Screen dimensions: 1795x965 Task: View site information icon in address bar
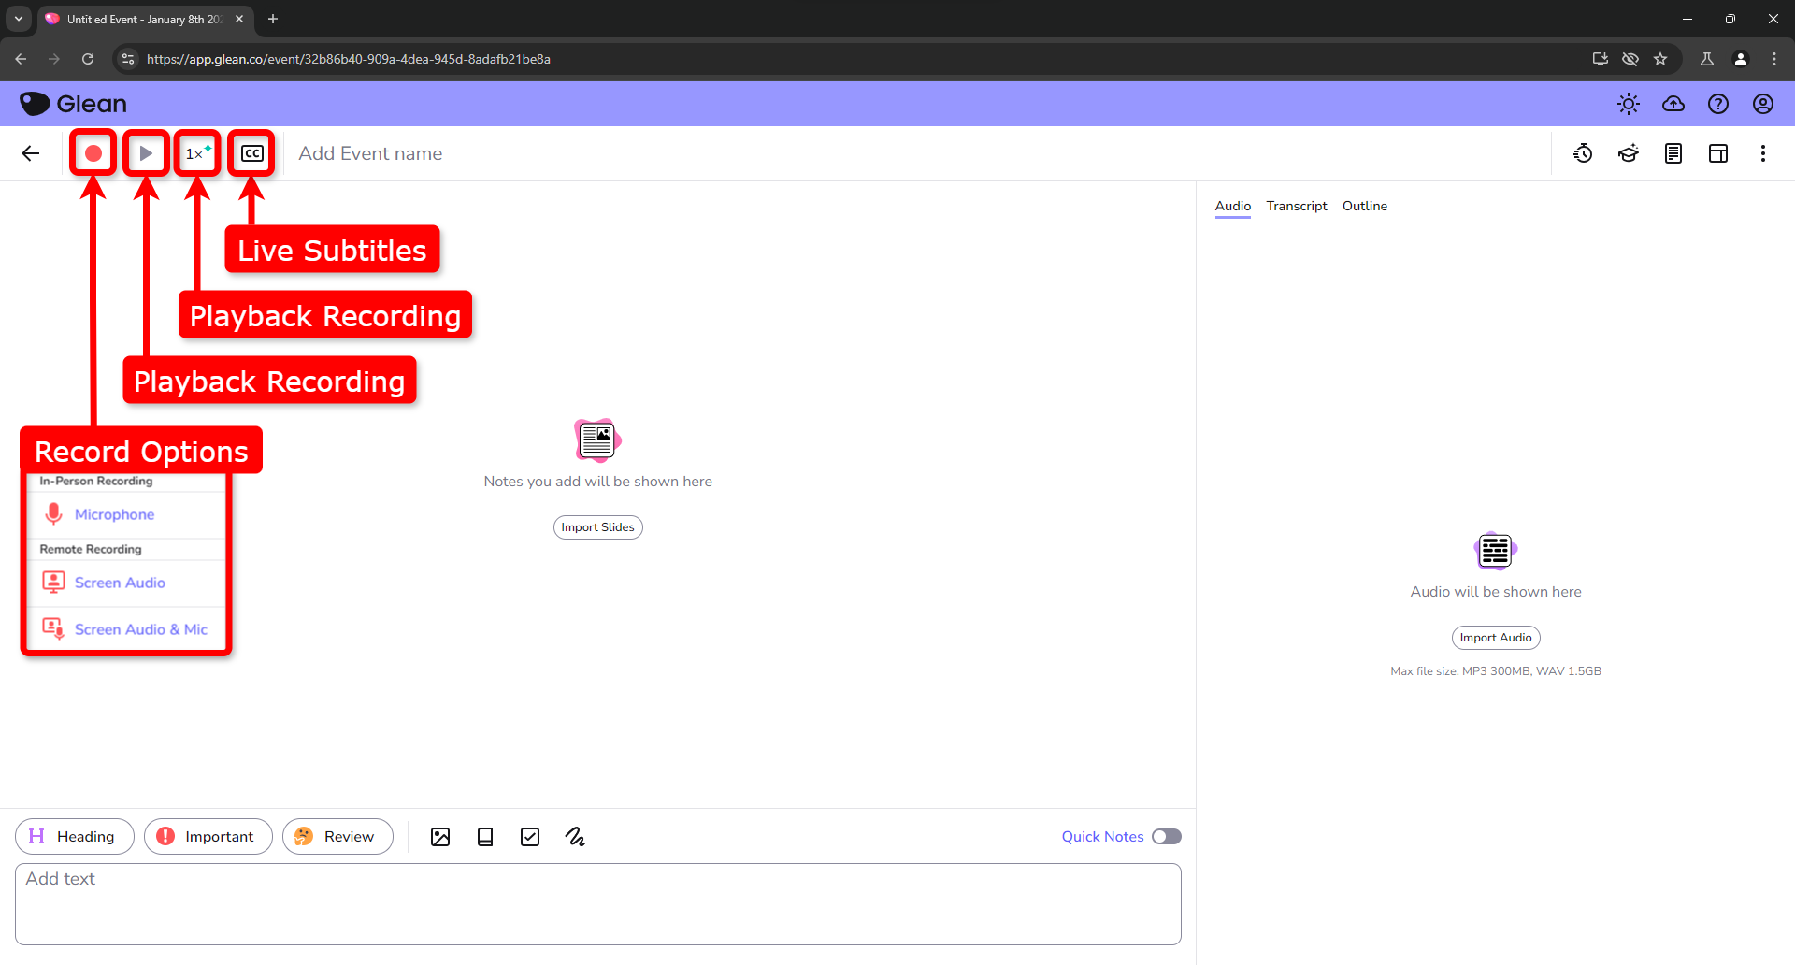[x=128, y=59]
